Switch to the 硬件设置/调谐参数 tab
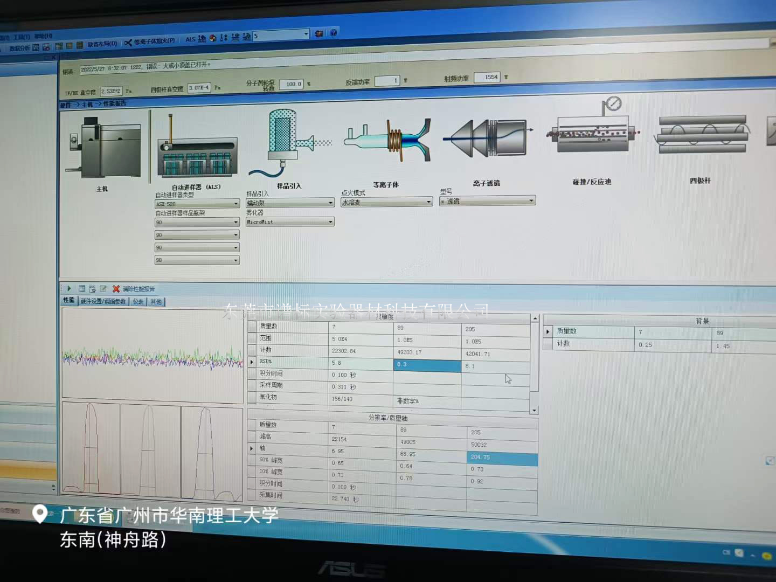Viewport: 776px width, 582px height. pyautogui.click(x=103, y=301)
